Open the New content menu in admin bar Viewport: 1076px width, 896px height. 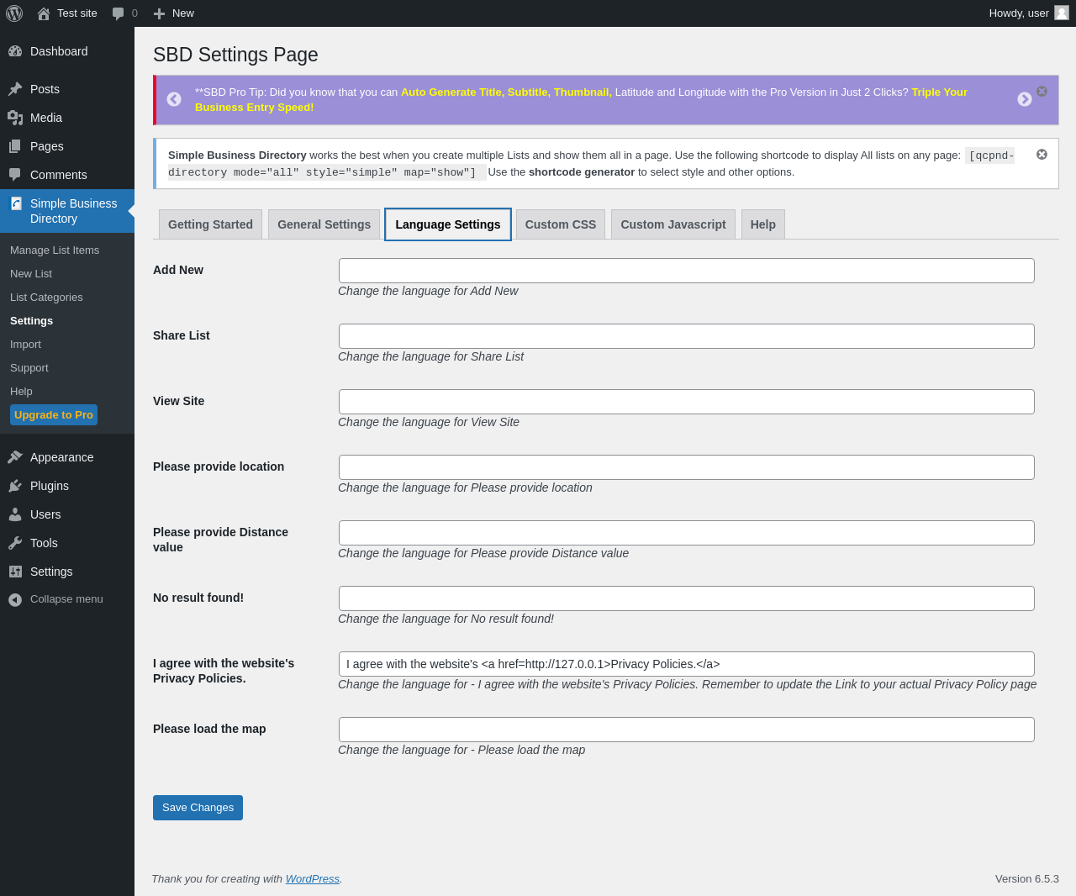(174, 13)
